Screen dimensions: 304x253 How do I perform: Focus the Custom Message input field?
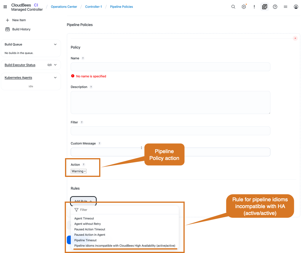tap(170, 152)
